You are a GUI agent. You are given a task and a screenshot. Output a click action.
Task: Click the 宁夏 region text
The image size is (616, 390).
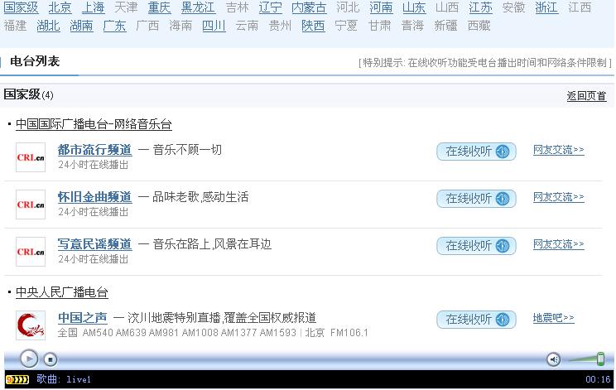346,26
